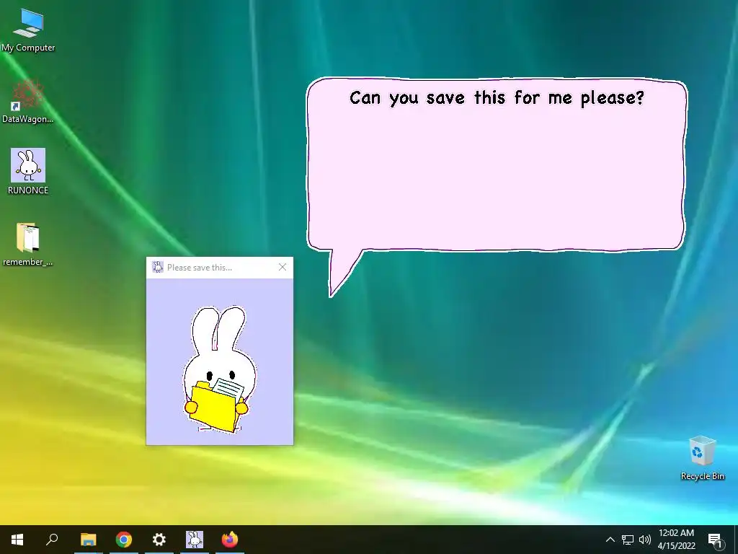Open File Explorer from taskbar
The height and width of the screenshot is (554, 738).
[x=88, y=540]
